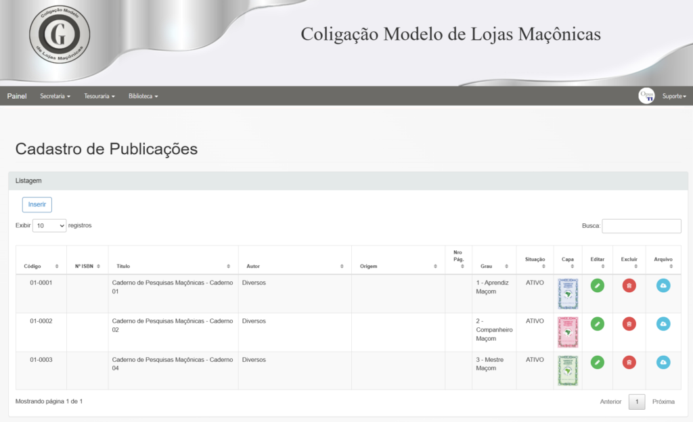The image size is (693, 422).
Task: Click the Coligação Modelo logo emblem
Action: pyautogui.click(x=60, y=34)
